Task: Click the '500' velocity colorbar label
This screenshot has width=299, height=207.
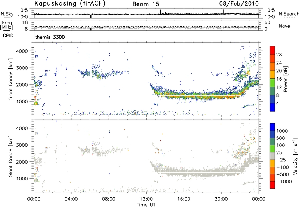Action: [281, 138]
